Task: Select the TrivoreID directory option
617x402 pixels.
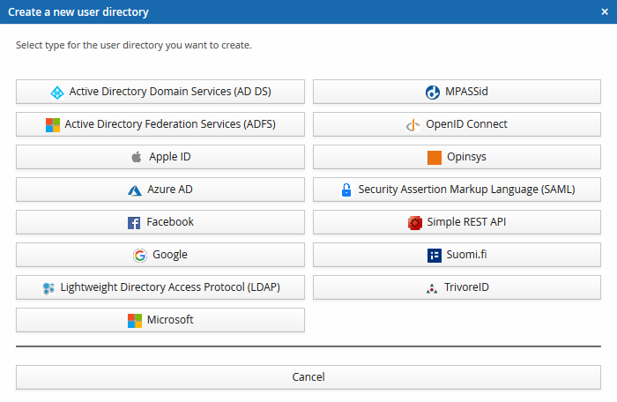Action: [456, 287]
